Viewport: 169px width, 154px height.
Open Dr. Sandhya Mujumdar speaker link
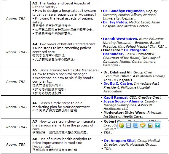pyautogui.click(x=124, y=11)
